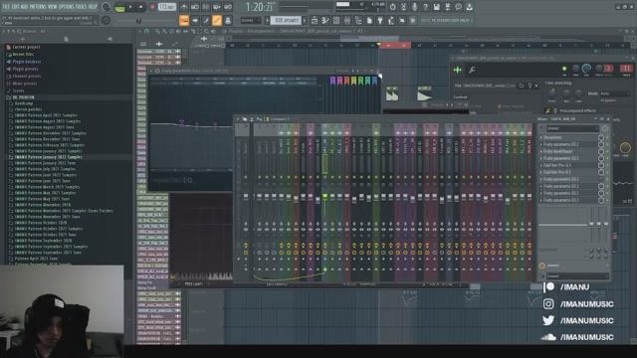Open the EDIT menu
Screen dimensions: 637x358
click(16, 7)
